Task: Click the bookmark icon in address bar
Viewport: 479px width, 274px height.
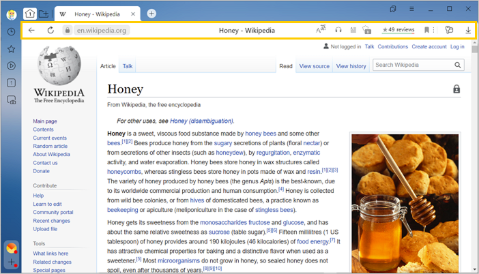Action: pos(426,30)
